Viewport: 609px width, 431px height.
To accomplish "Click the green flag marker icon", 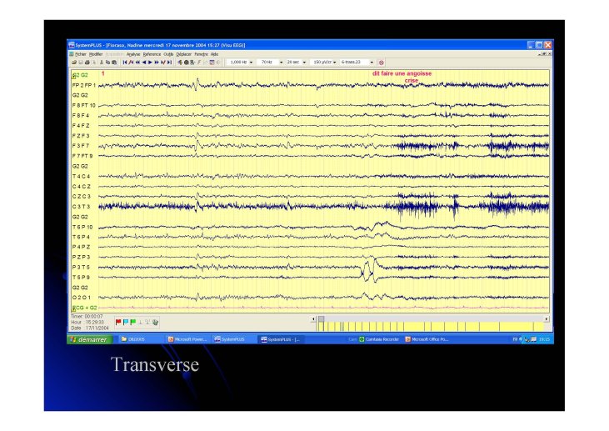I will [x=133, y=322].
